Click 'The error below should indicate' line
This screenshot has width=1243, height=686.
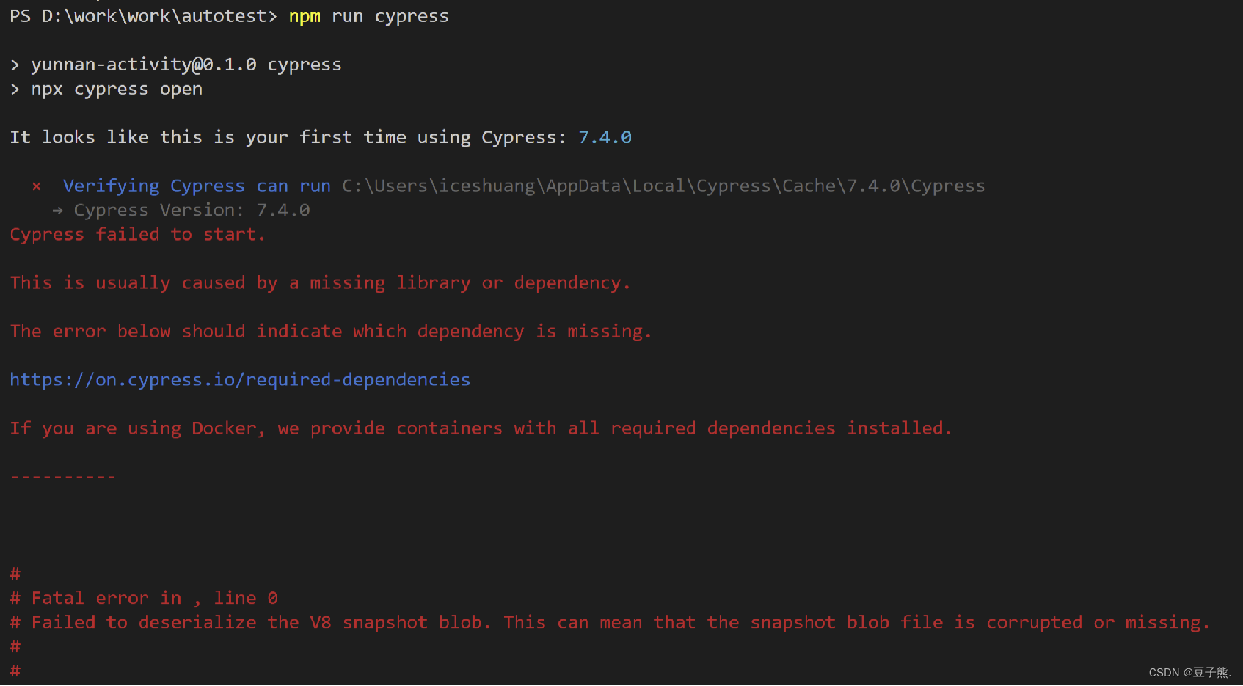(330, 332)
